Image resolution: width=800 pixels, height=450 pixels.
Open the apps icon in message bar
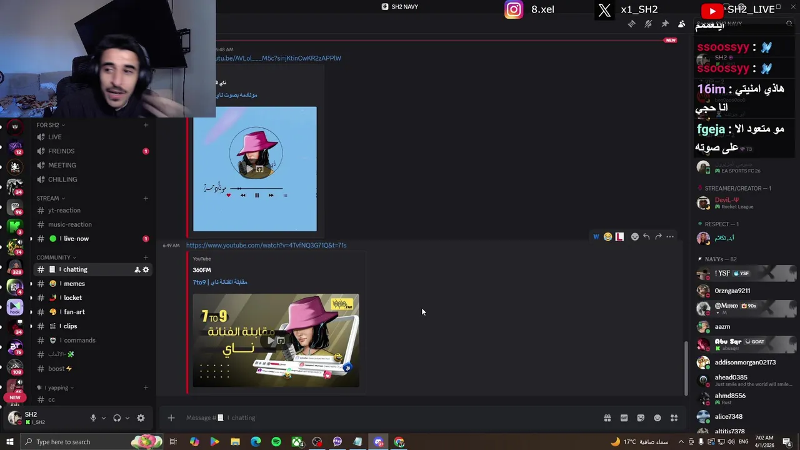click(x=674, y=418)
